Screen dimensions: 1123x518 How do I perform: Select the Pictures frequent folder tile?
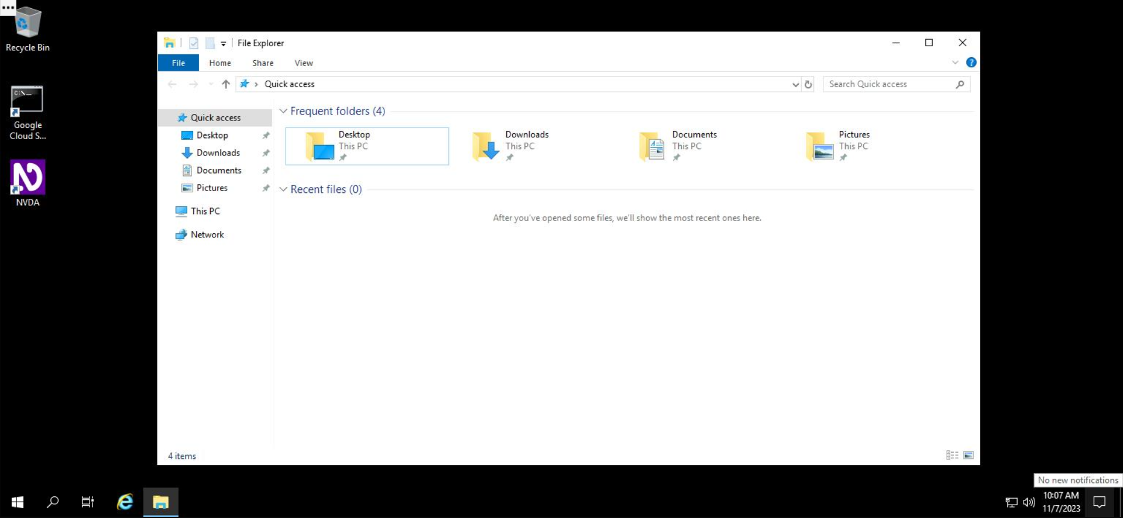(867, 146)
